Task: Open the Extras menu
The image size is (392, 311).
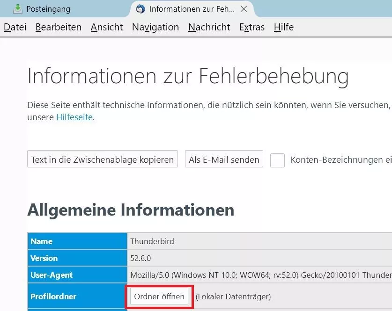Action: tap(252, 27)
